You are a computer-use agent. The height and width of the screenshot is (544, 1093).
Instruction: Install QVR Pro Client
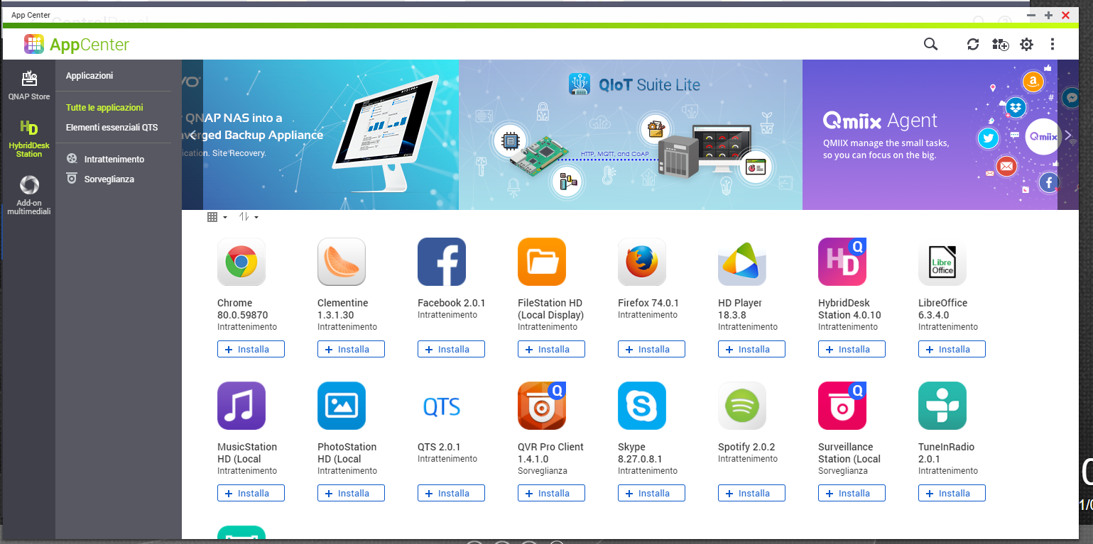click(551, 493)
